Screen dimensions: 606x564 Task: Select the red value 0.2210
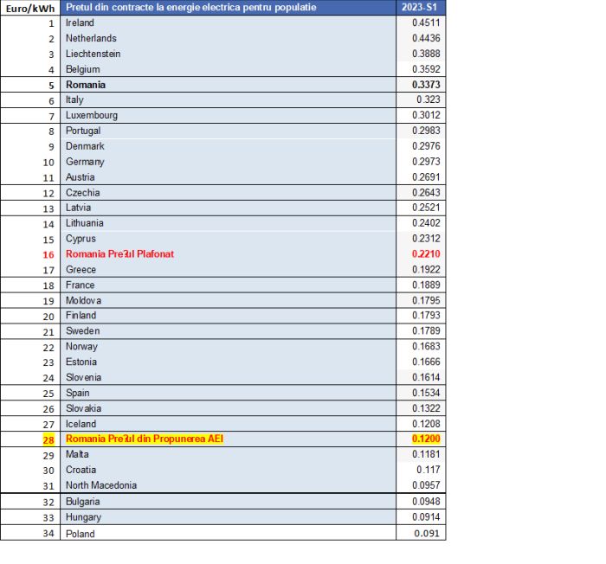pyautogui.click(x=426, y=253)
